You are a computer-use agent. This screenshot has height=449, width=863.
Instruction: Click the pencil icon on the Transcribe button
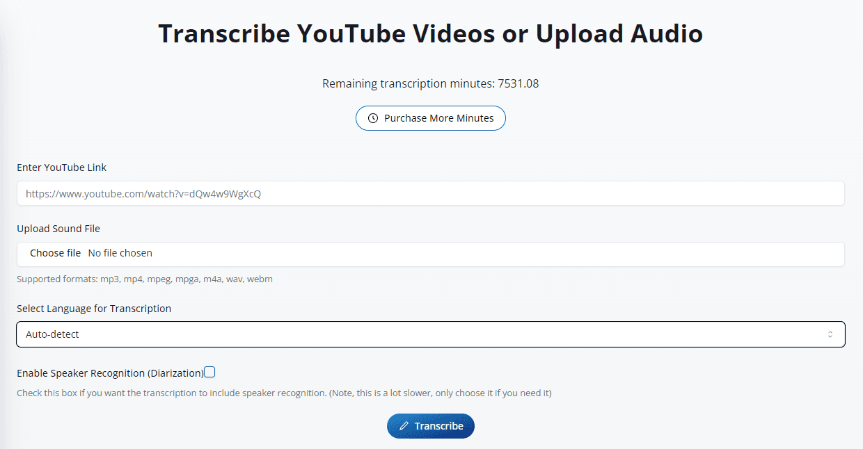(x=404, y=426)
